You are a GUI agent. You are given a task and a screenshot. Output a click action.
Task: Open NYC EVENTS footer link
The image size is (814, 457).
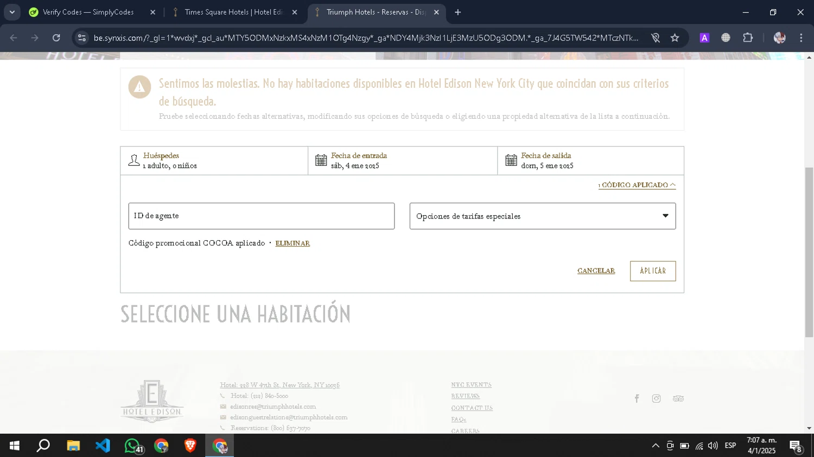coord(471,385)
